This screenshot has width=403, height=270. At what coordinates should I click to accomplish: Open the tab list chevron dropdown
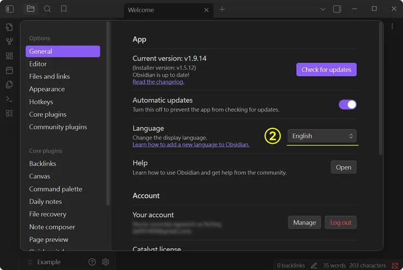pyautogui.click(x=322, y=9)
